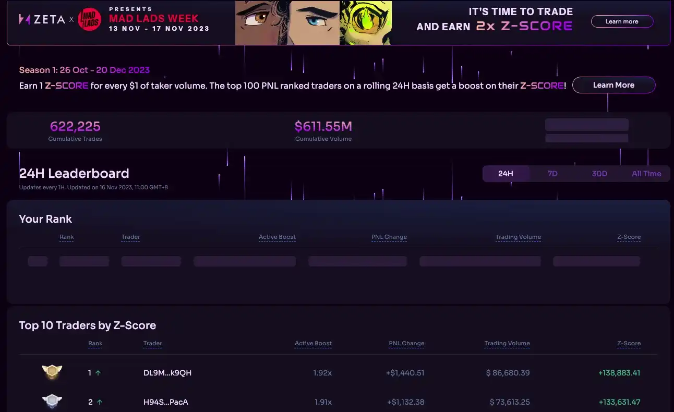Show the All Time leaderboard
674x412 pixels.
click(x=646, y=174)
